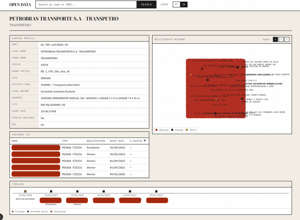Open the partner row dated 09/01/2025
The width and height of the screenshot is (300, 220).
(x=79, y=174)
